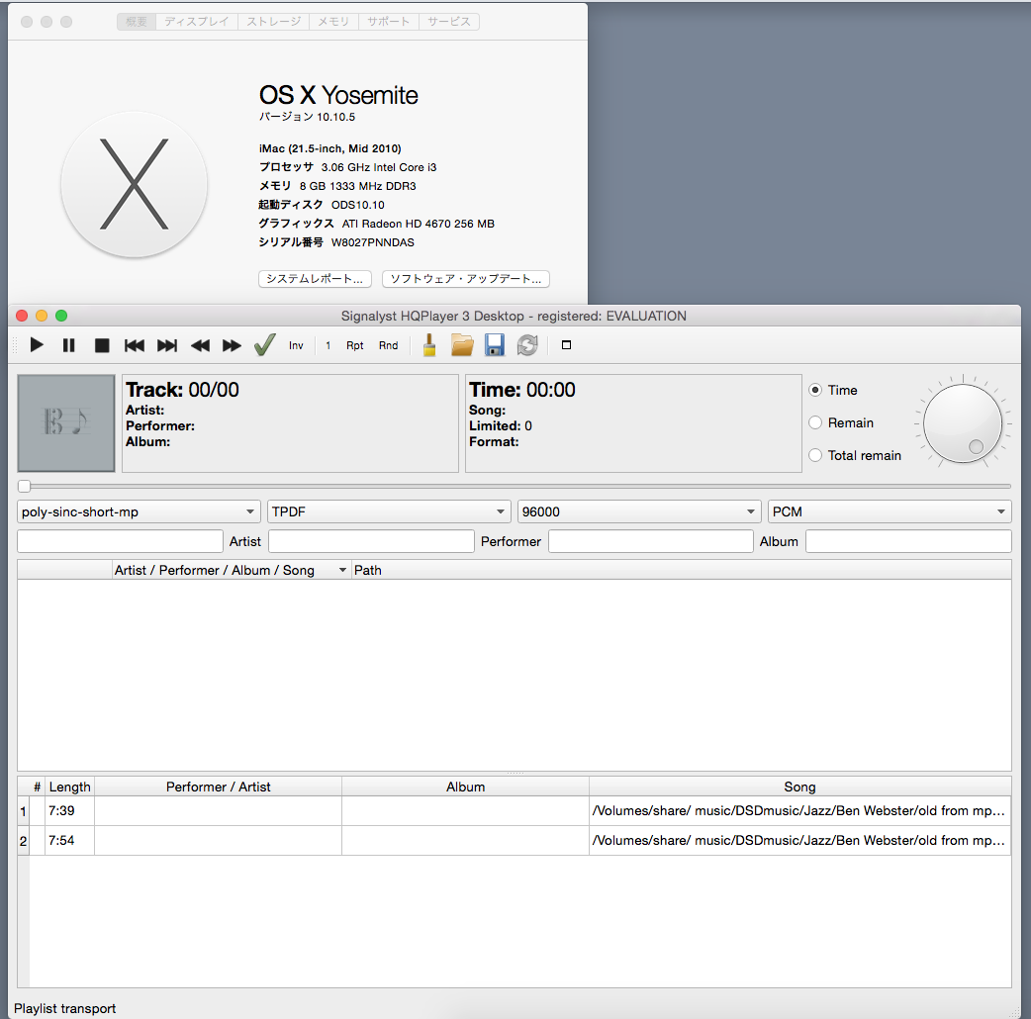Click the Path column header
Screen dimensions: 1031x1019
coord(681,570)
